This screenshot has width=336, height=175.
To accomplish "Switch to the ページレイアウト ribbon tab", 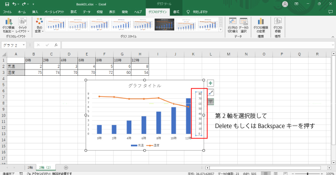I will coord(54,12).
